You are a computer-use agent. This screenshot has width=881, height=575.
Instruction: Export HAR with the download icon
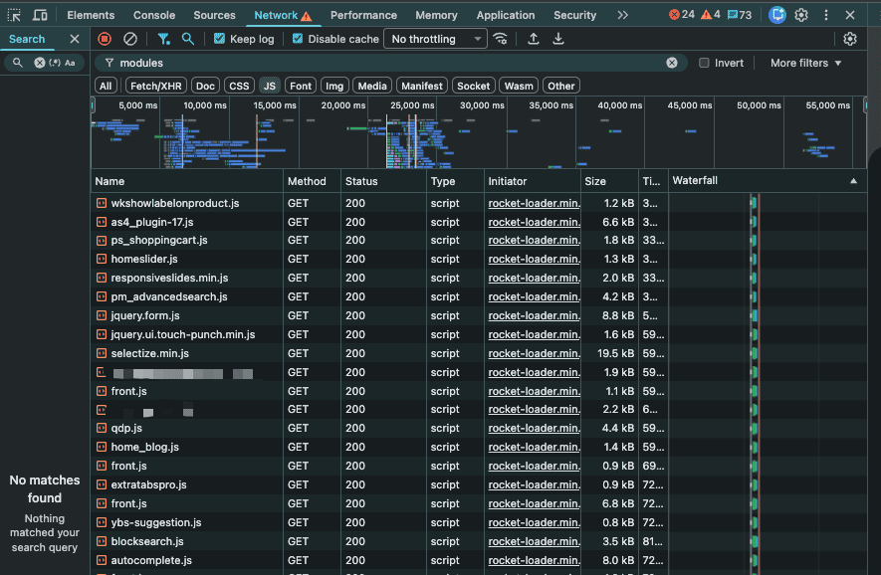click(557, 39)
